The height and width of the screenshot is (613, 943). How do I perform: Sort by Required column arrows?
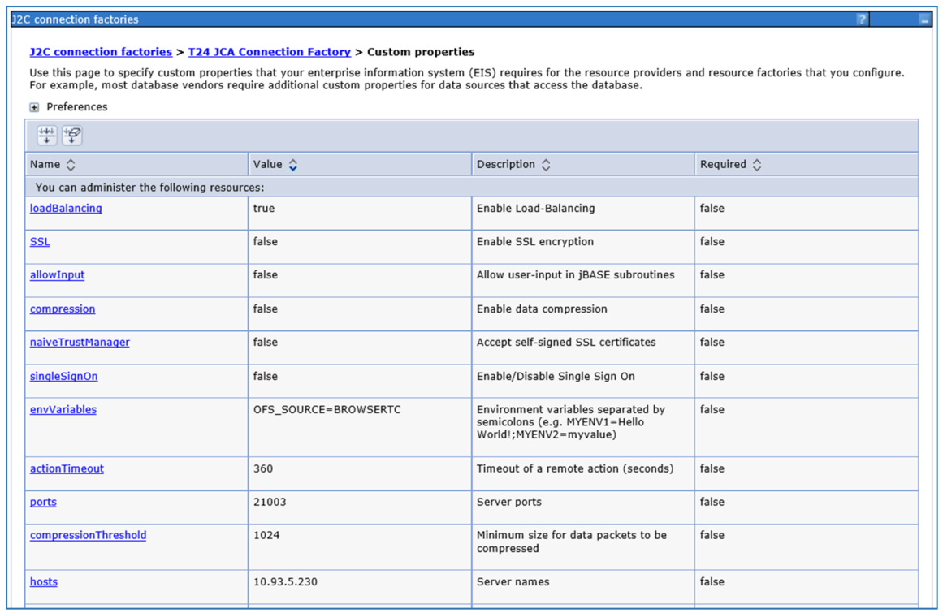(757, 165)
